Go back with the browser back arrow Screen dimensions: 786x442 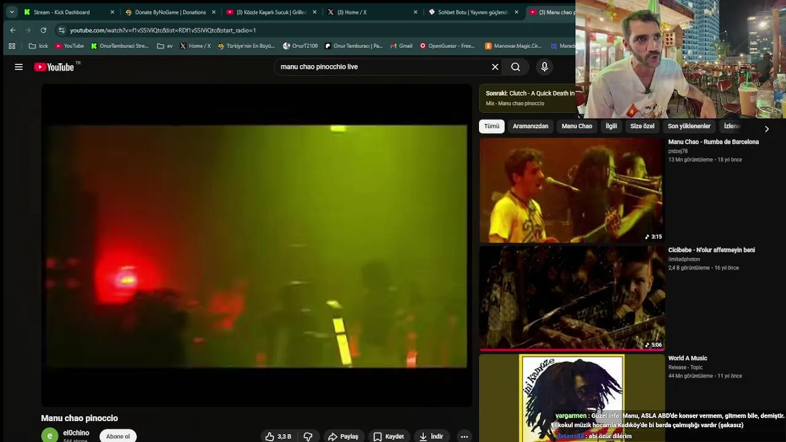point(13,30)
